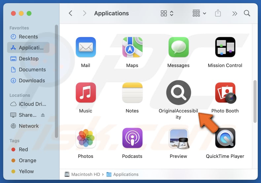Select the Podcasts app icon
The height and width of the screenshot is (183, 261).
[x=132, y=138]
